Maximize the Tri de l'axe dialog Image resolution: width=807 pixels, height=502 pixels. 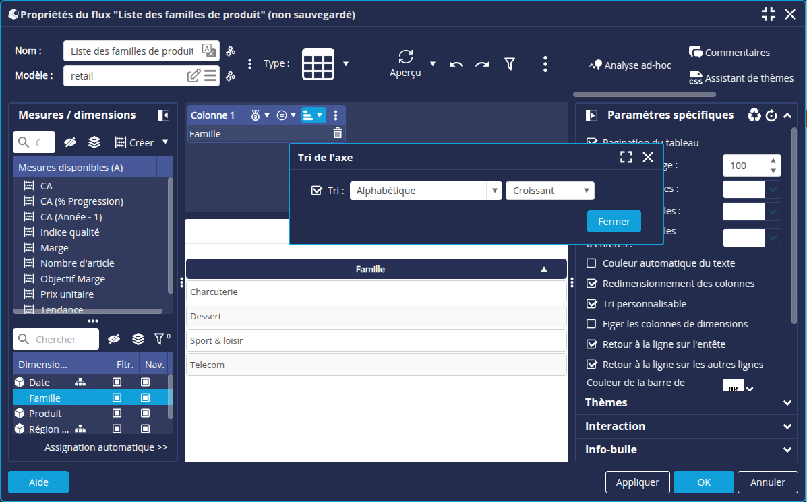click(626, 157)
